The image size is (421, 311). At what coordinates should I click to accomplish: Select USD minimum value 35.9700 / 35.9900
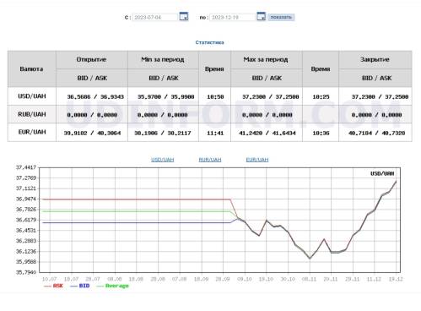click(x=165, y=96)
